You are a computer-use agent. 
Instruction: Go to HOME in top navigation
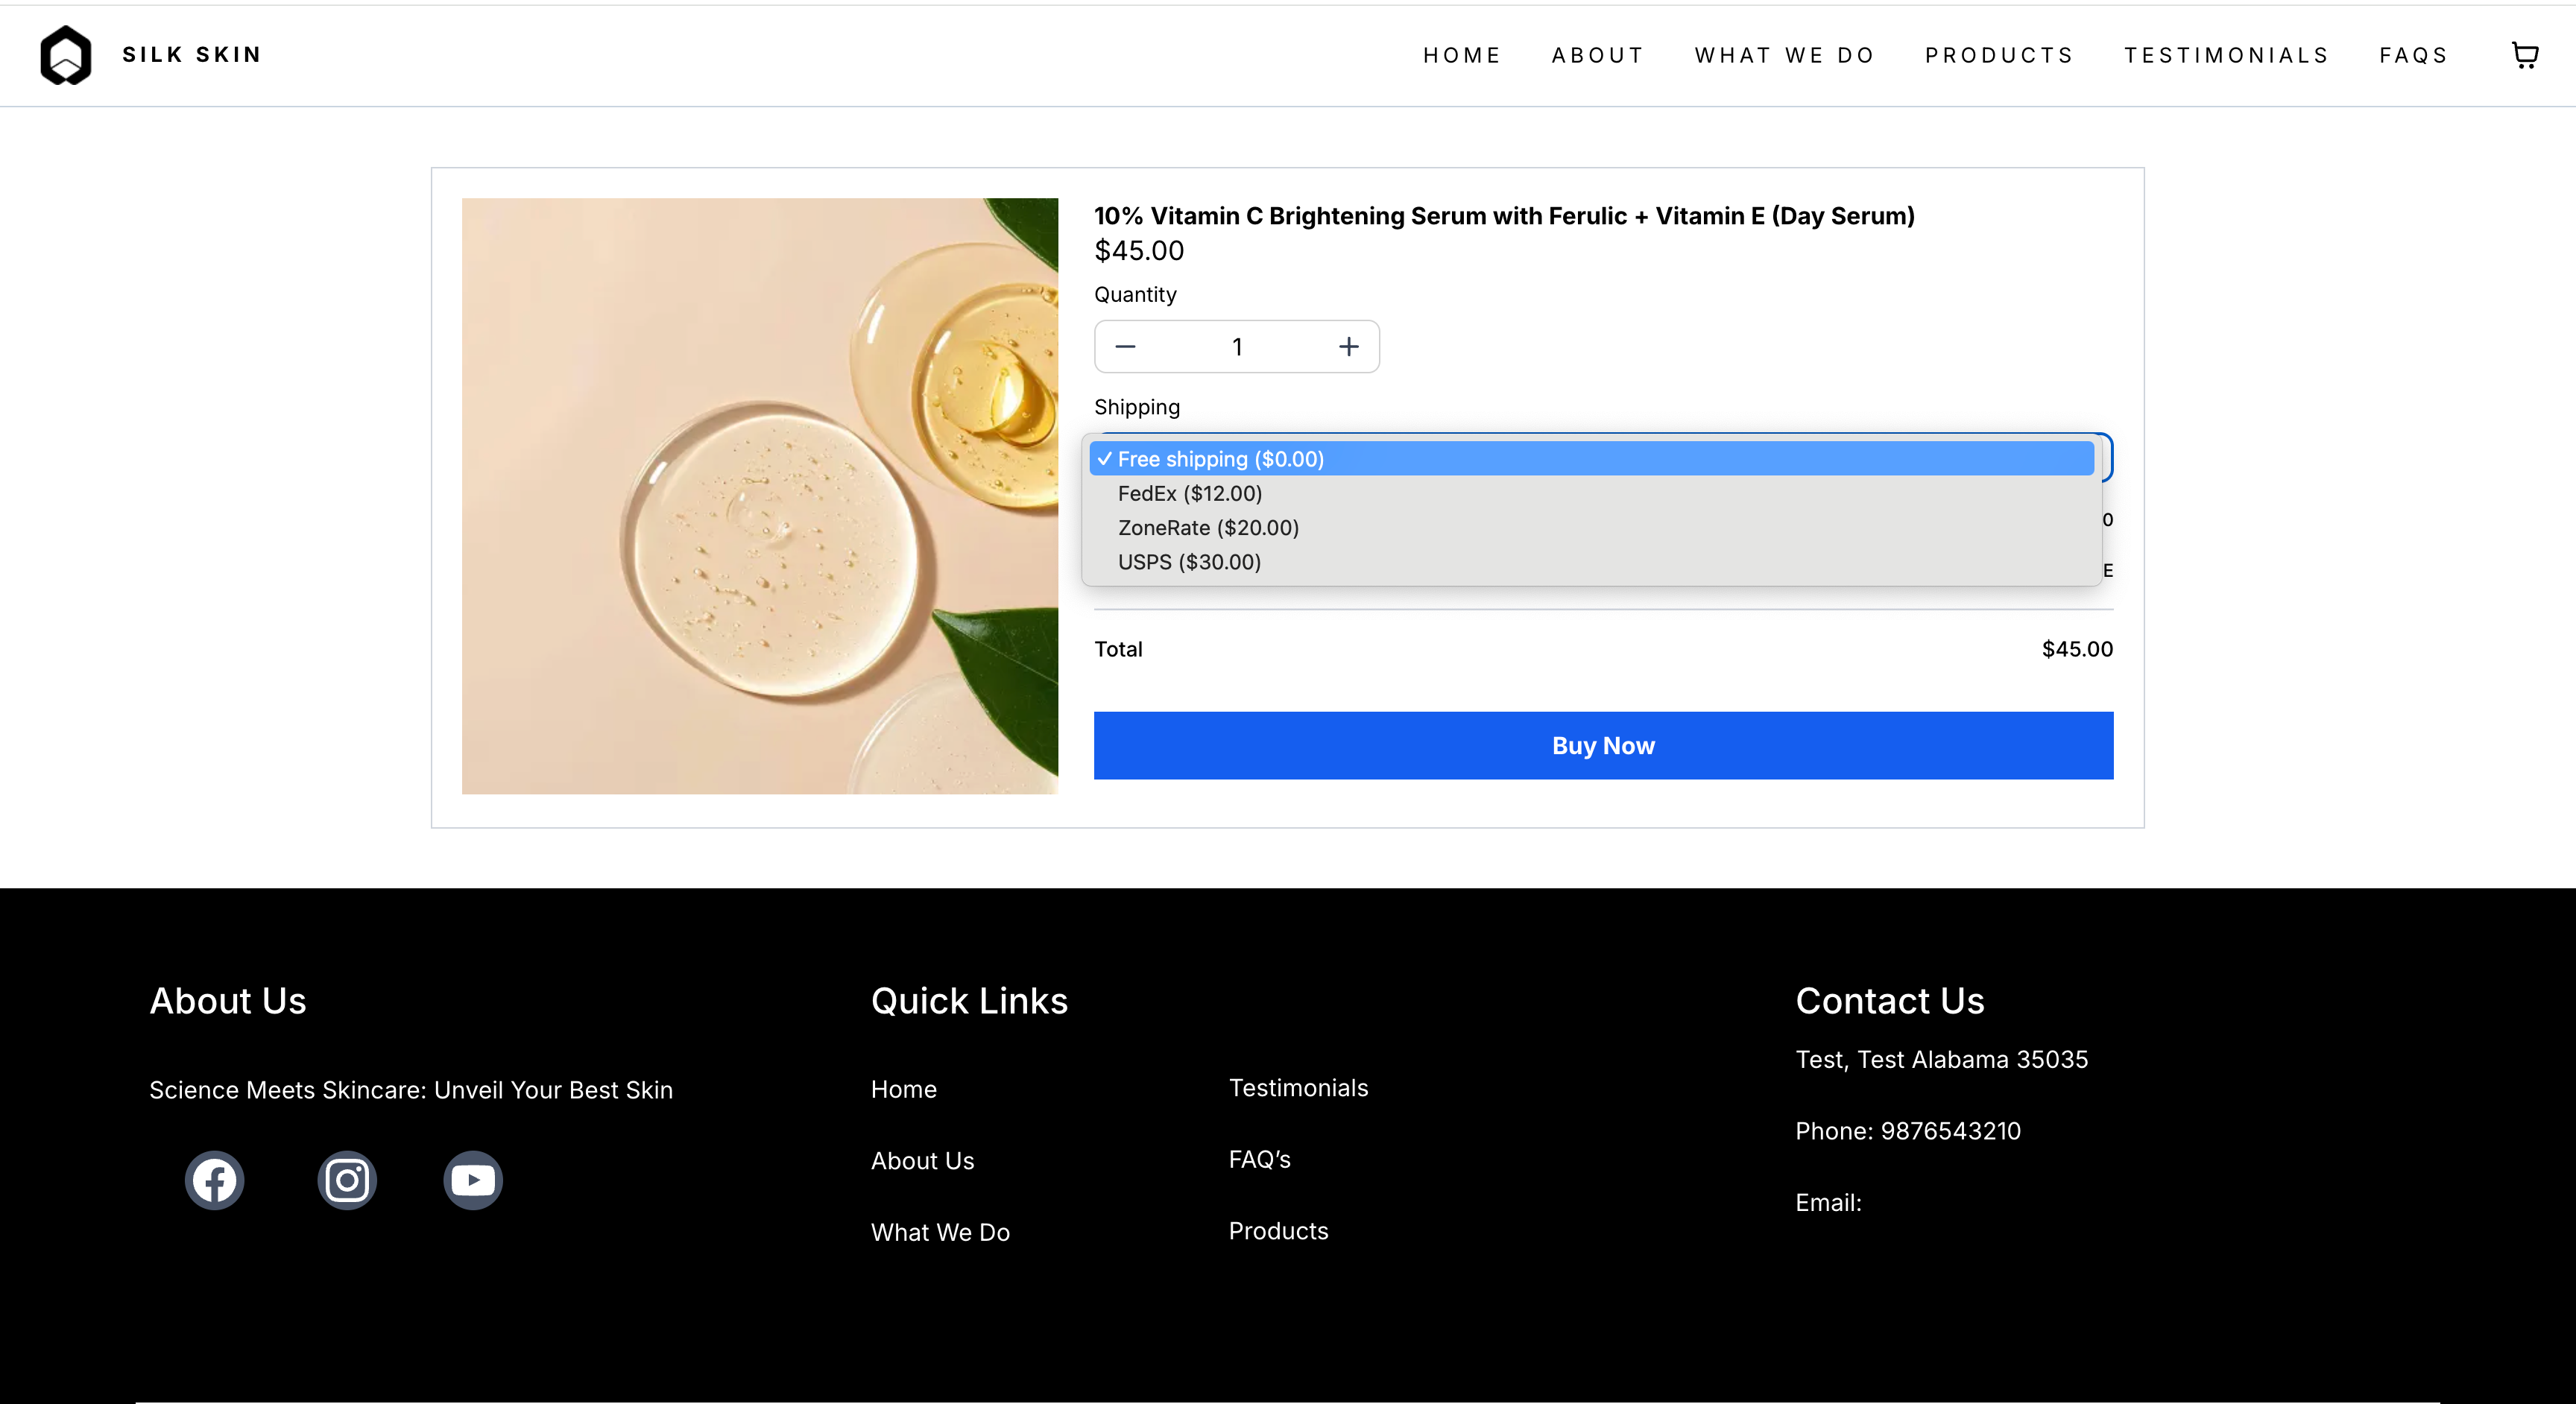(1462, 55)
